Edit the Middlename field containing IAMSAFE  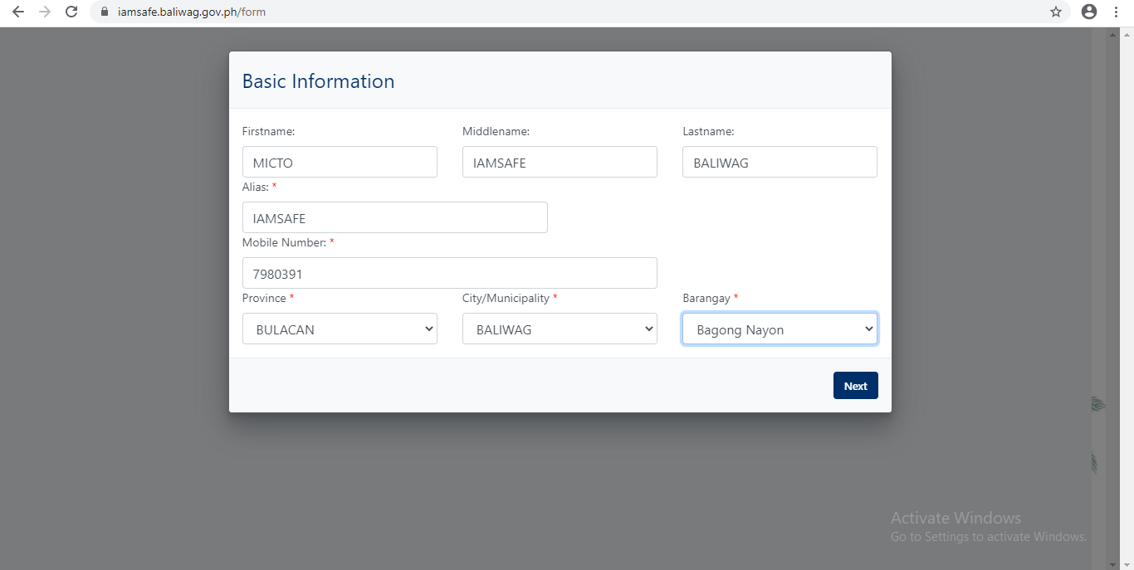pyautogui.click(x=560, y=162)
